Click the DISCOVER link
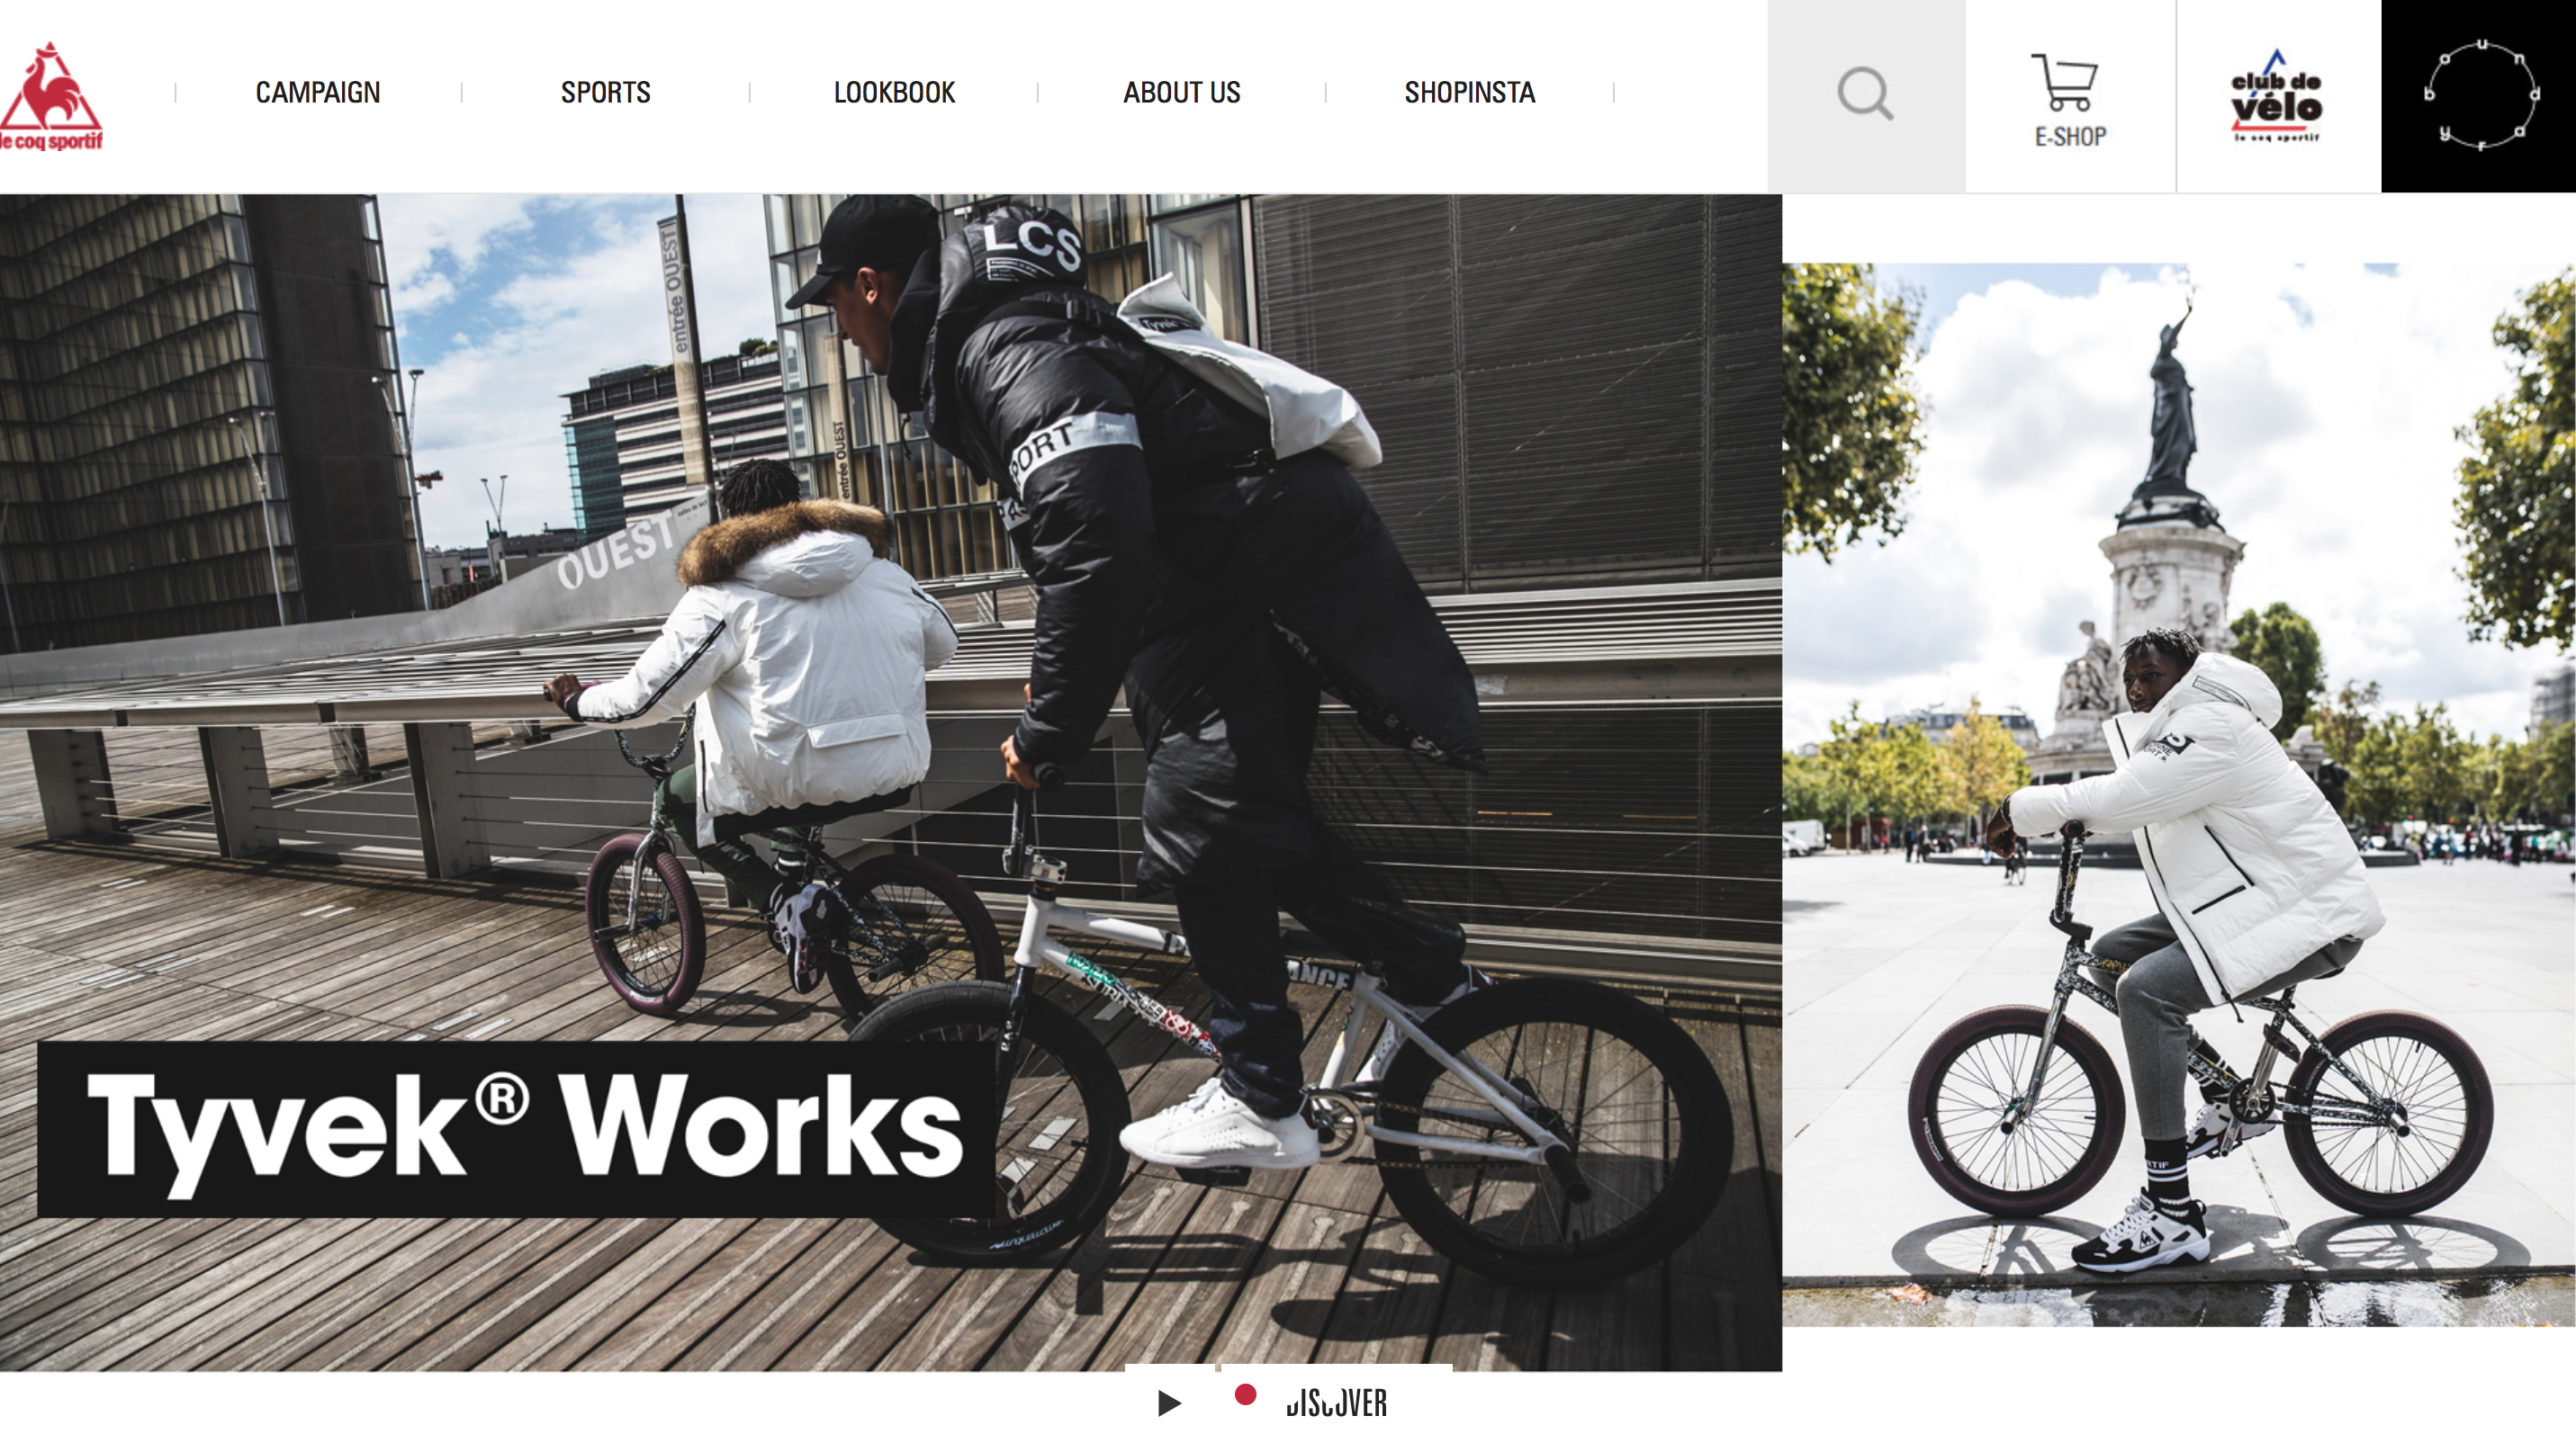This screenshot has height=1434, width=2576. click(x=1336, y=1403)
